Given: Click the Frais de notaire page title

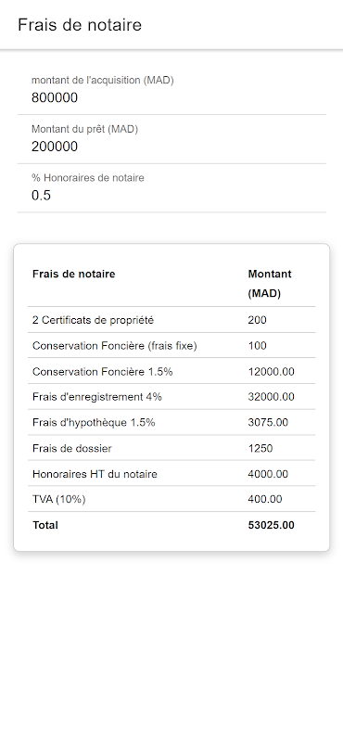Looking at the screenshot, I should [x=80, y=25].
